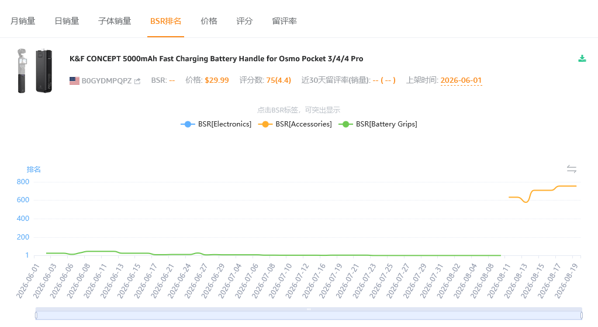Viewport: 598px width, 327px height.
Task: Click left handle of date range slider
Action: click(36, 315)
